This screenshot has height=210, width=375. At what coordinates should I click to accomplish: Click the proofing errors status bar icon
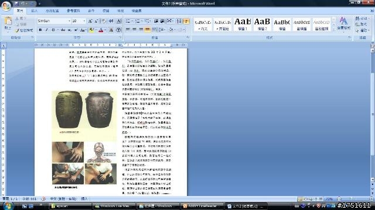pos(43,198)
